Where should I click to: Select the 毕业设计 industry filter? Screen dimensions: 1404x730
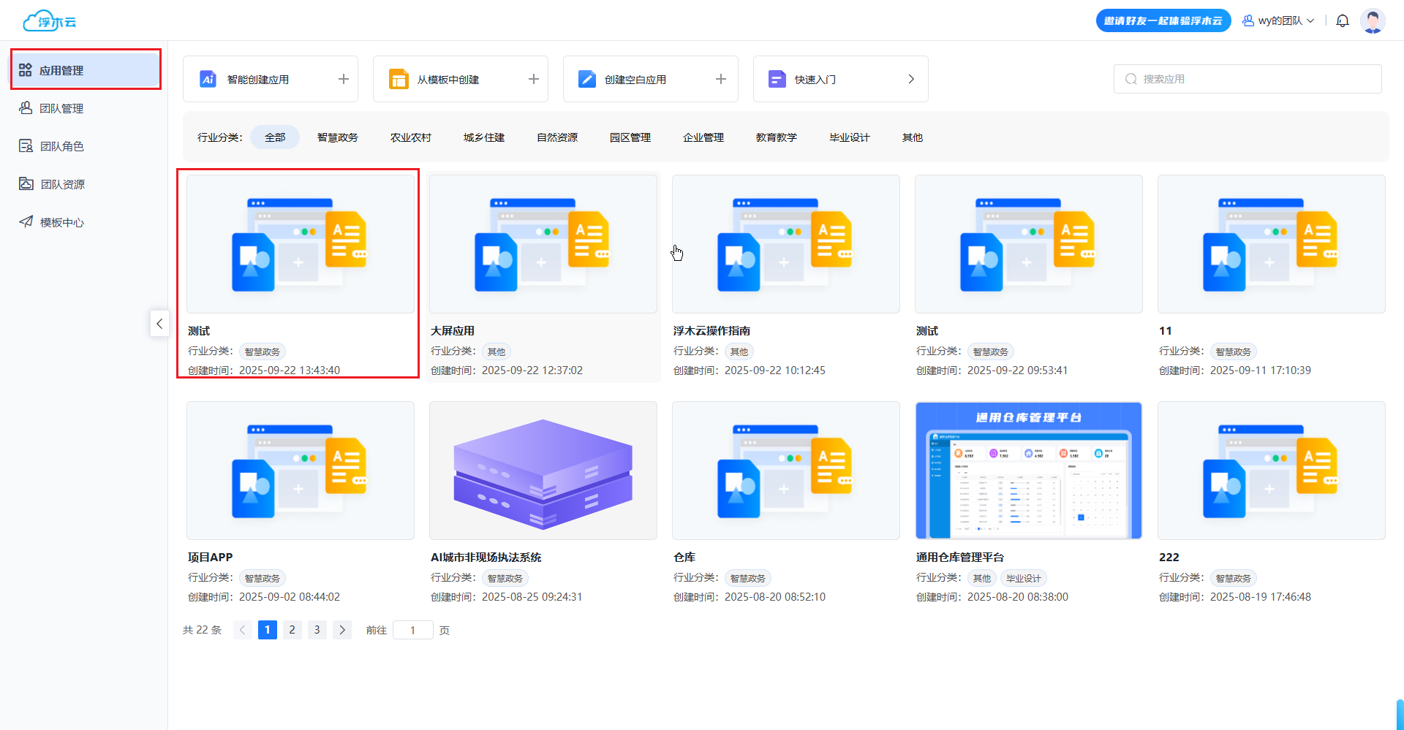click(849, 137)
